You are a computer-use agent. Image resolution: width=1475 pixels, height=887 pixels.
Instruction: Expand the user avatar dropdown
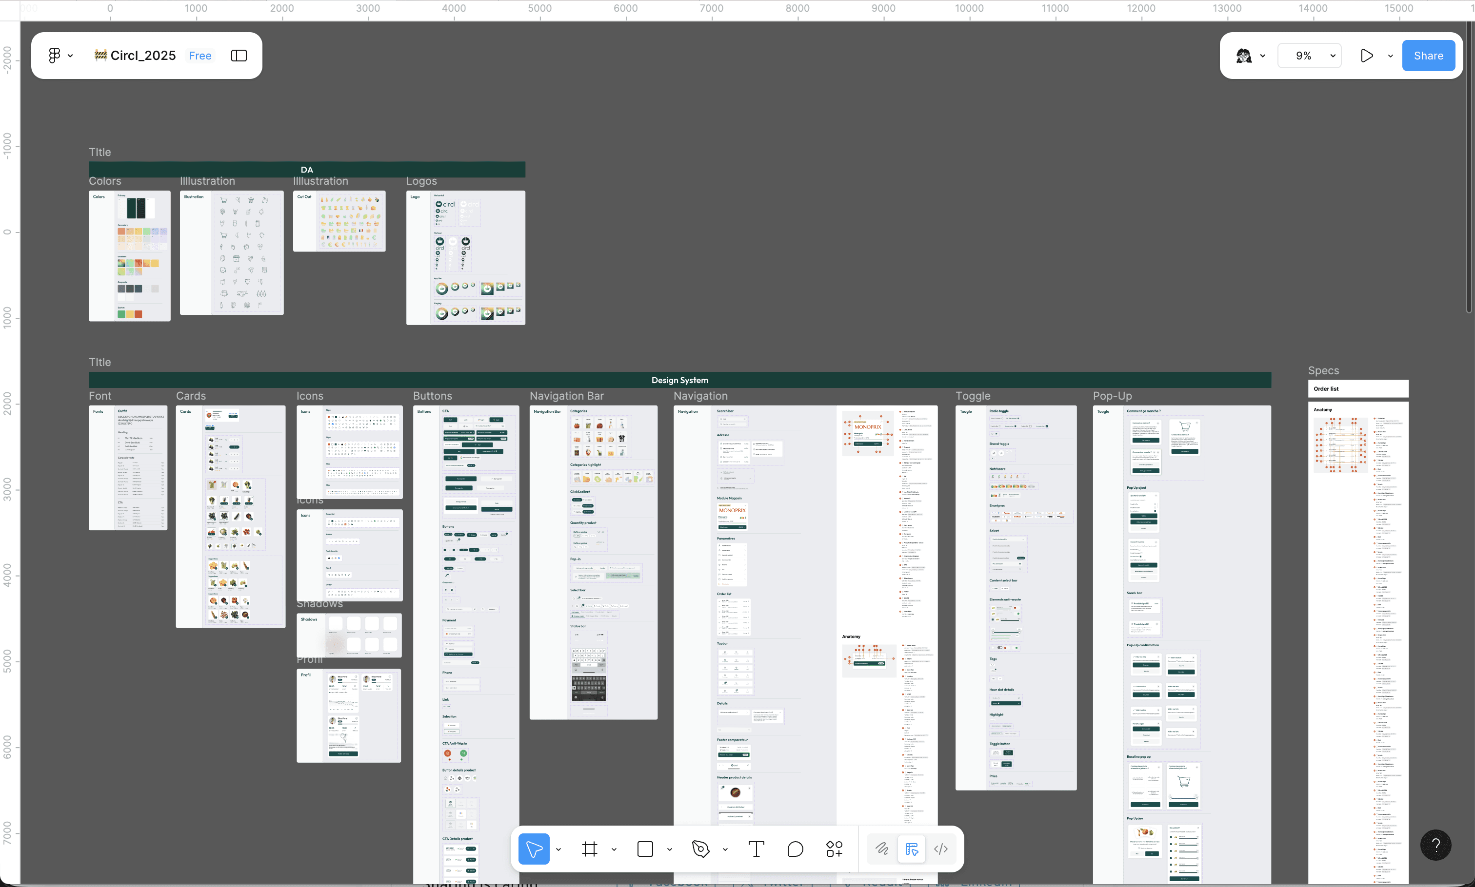pyautogui.click(x=1263, y=56)
